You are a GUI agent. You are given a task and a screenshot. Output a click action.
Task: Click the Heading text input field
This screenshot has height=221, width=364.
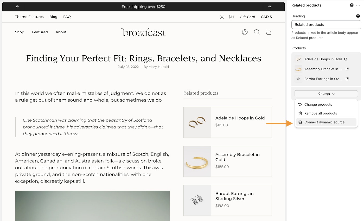tap(326, 25)
